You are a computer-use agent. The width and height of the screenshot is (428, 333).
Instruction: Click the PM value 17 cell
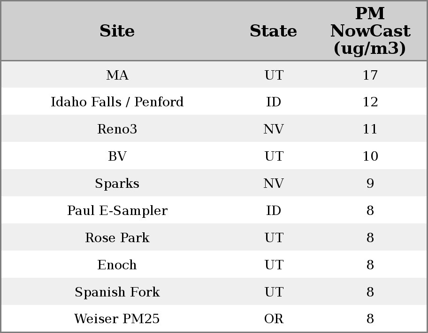(370, 75)
